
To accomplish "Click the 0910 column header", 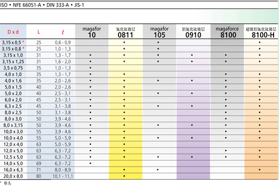I will coord(193,32).
